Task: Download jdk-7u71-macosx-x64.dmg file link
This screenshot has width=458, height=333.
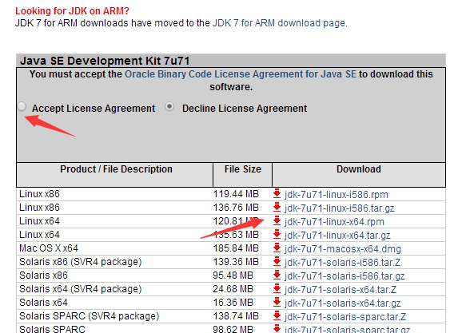Action: [x=343, y=249]
